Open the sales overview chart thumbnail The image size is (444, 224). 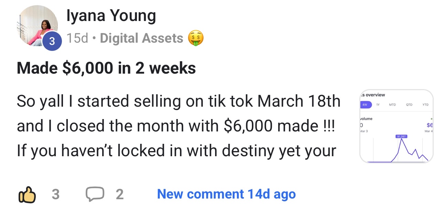(396, 126)
